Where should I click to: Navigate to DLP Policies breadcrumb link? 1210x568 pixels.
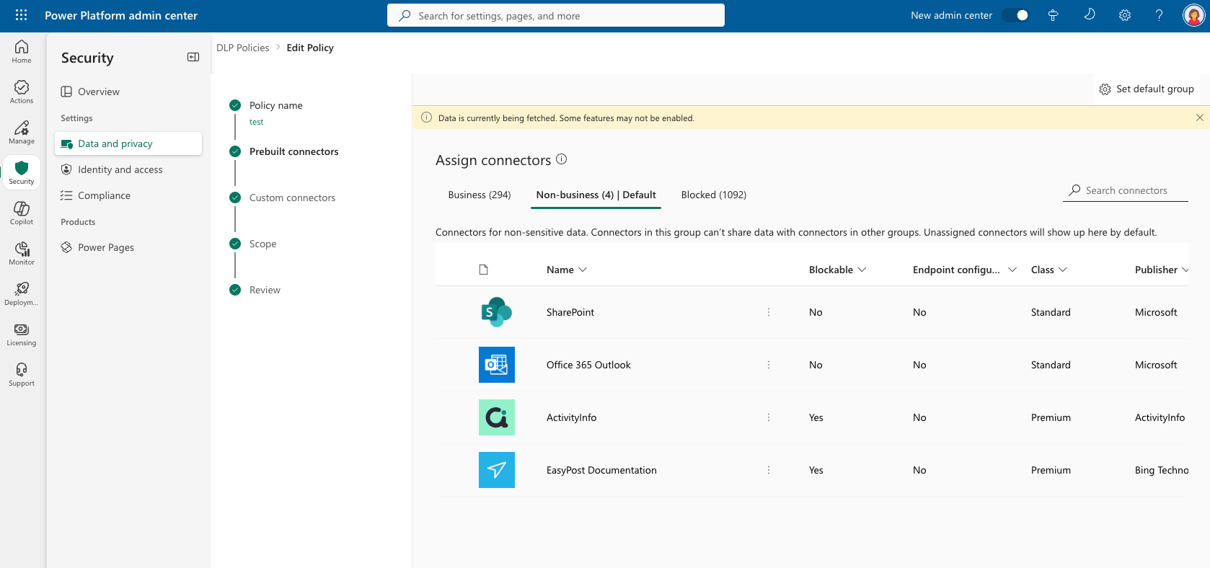242,48
